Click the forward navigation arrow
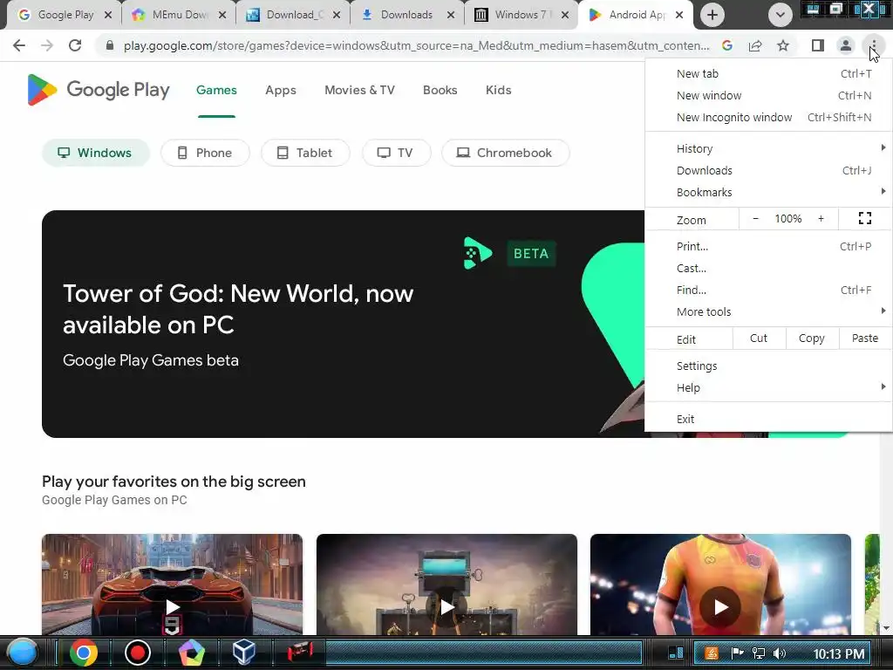This screenshot has height=670, width=893. [47, 45]
